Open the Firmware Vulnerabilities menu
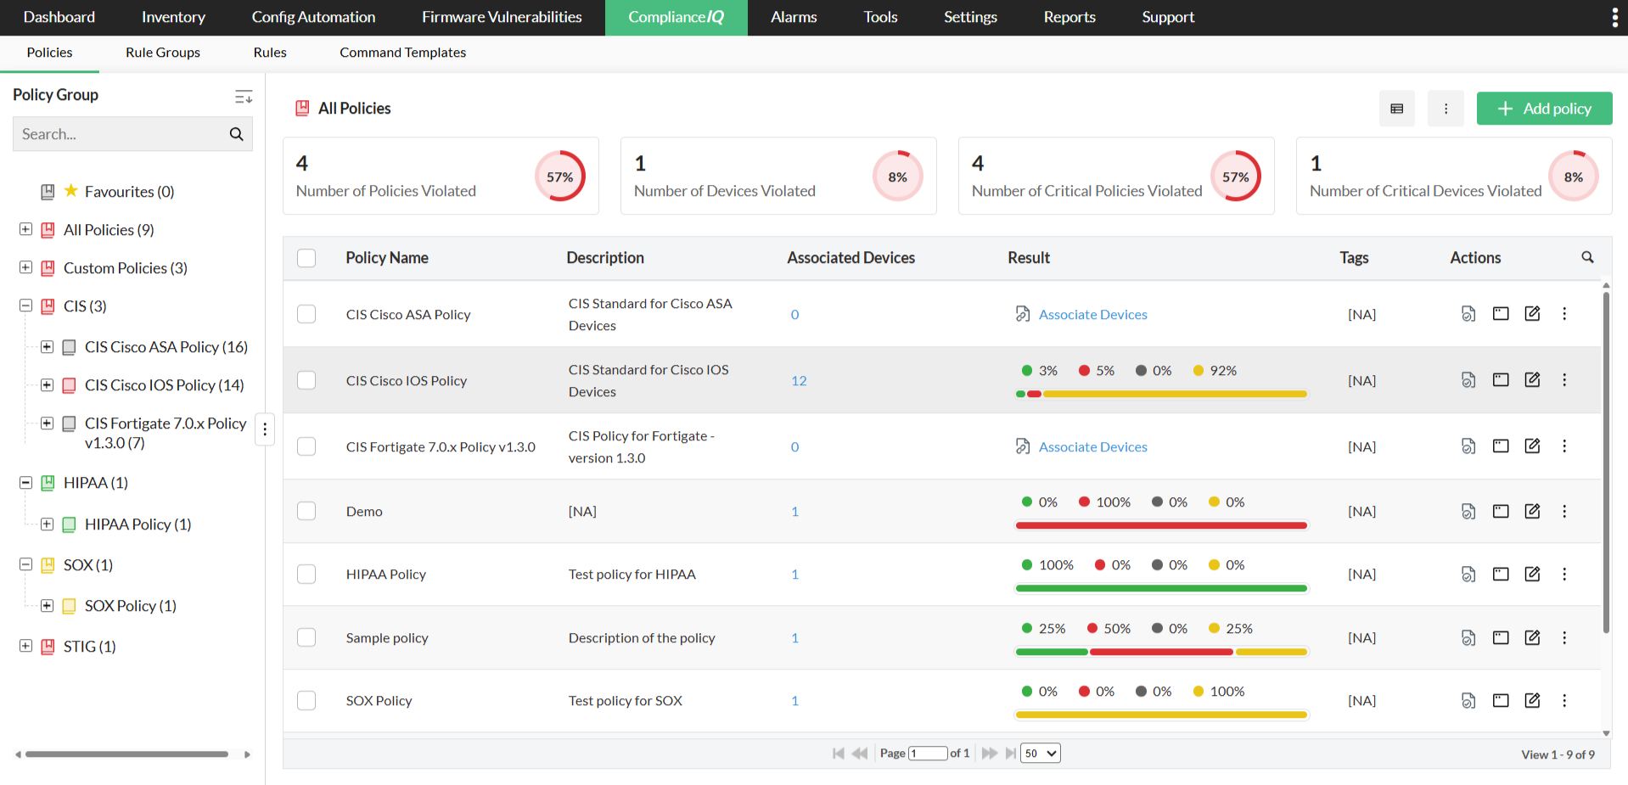Viewport: 1628px width, 785px height. coord(502,17)
